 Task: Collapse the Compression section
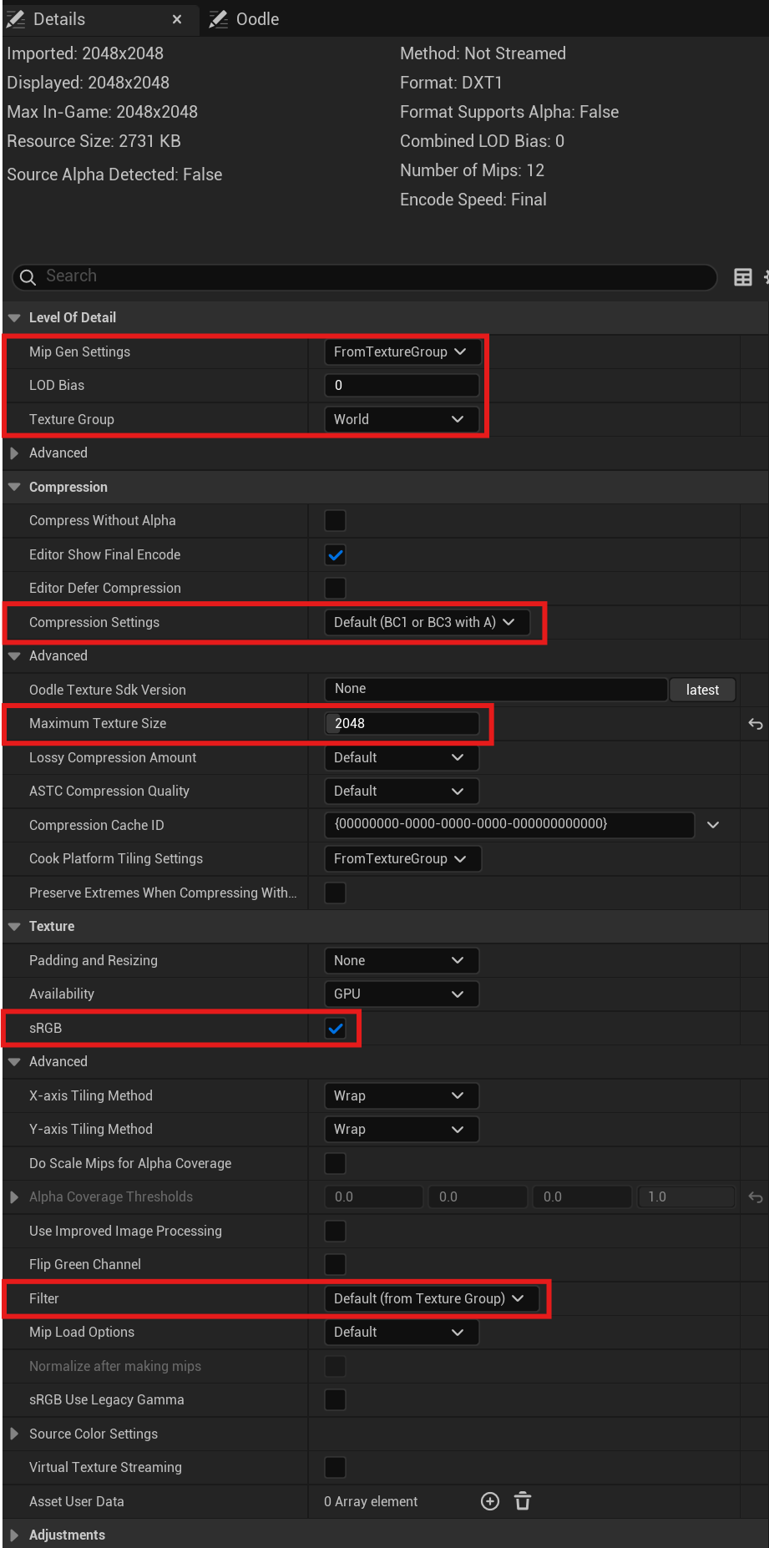(14, 487)
